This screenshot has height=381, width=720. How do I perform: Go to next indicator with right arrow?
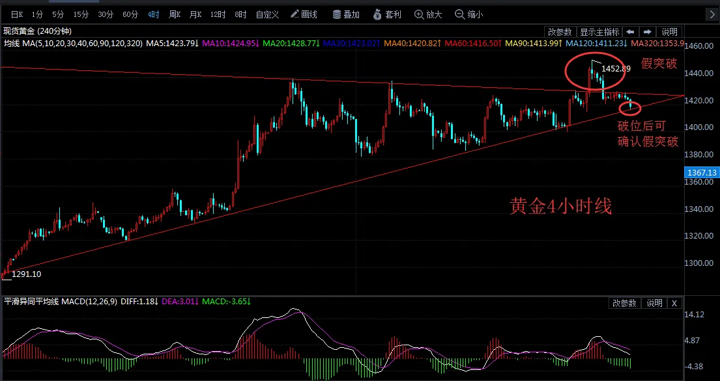tap(648, 32)
